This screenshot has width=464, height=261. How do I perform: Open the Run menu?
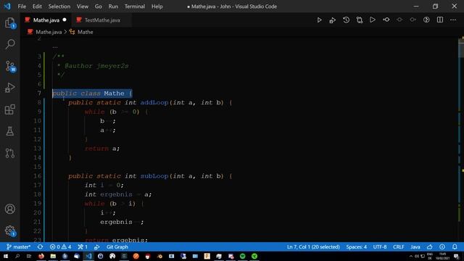pos(113,7)
